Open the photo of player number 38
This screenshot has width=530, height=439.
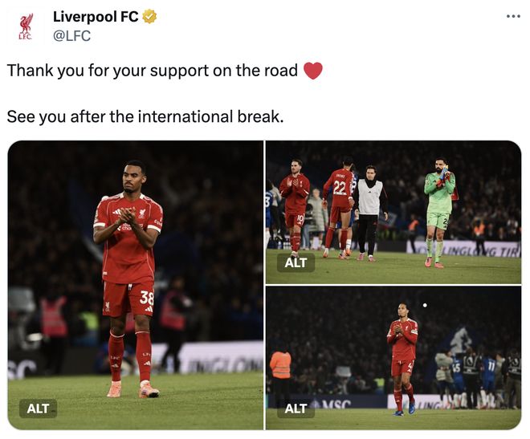pyautogui.click(x=135, y=285)
